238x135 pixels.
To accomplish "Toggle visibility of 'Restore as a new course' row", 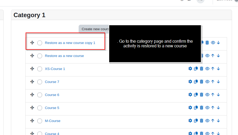I will 207,56.
